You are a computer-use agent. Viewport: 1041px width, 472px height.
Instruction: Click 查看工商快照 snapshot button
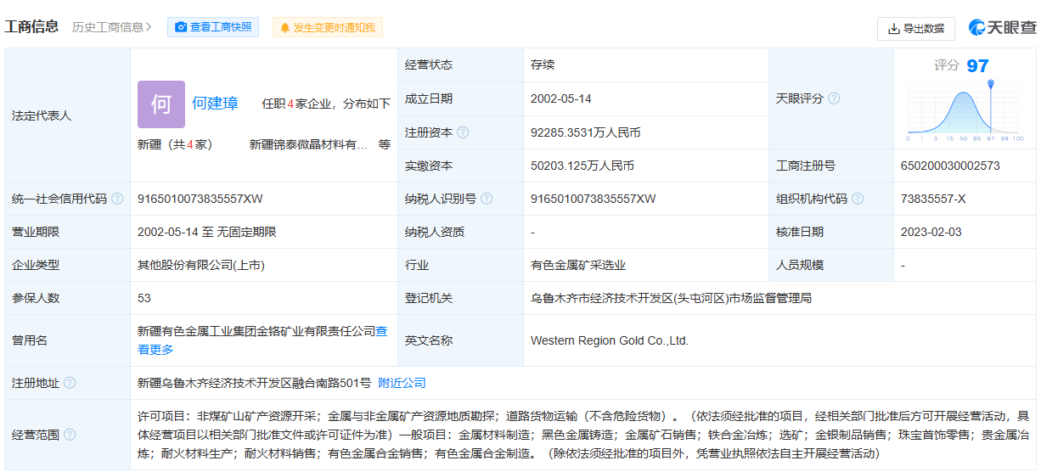[x=213, y=27]
